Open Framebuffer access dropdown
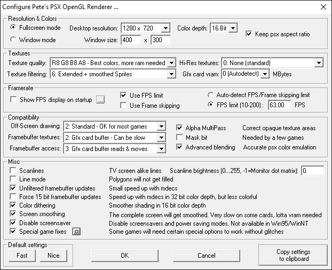Image resolution: width=332 pixels, height=270 pixels. [161, 149]
